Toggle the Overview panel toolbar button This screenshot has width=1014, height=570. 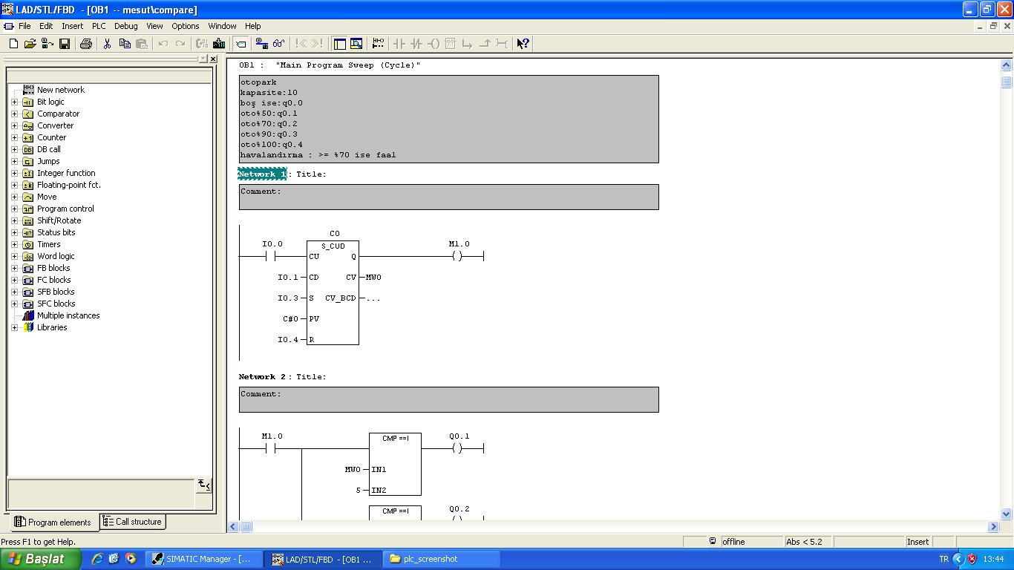(339, 44)
